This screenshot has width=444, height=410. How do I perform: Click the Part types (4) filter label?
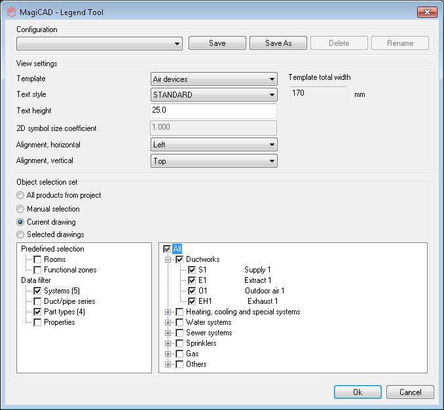click(x=64, y=312)
